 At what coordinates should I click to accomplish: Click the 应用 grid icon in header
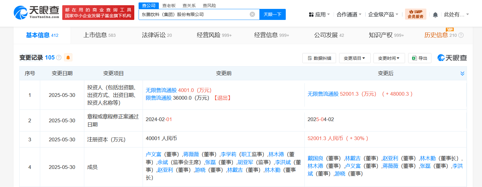coord(311,14)
